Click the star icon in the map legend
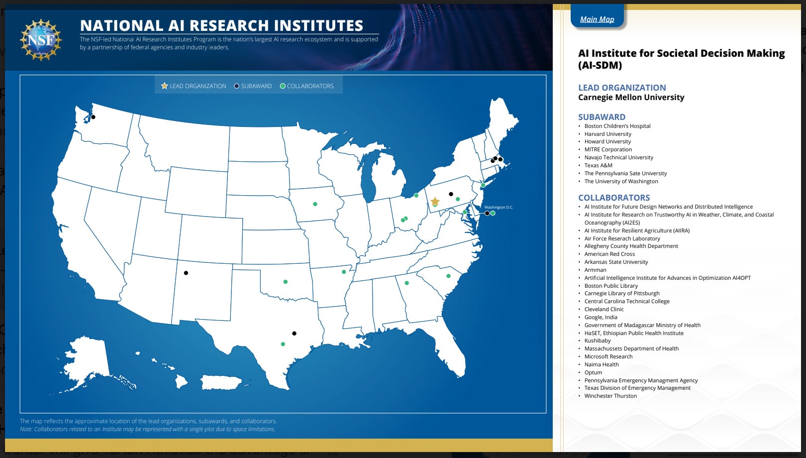The image size is (806, 458). pyautogui.click(x=164, y=86)
